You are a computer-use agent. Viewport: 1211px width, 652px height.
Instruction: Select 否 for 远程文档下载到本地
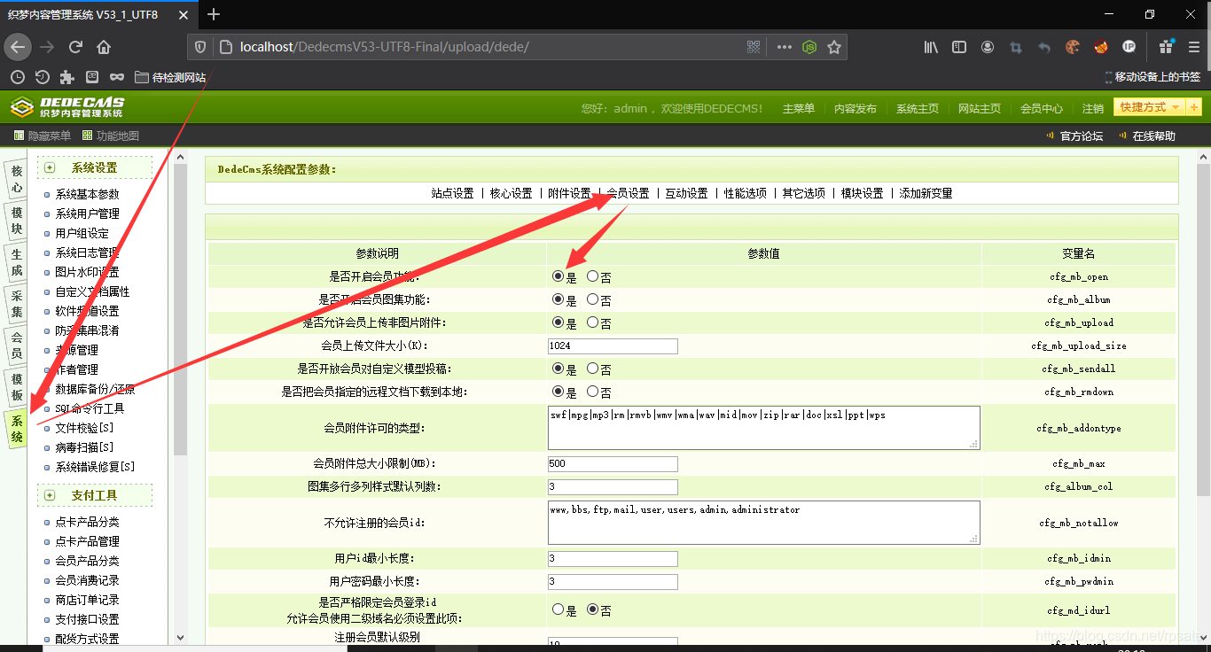pyautogui.click(x=592, y=392)
